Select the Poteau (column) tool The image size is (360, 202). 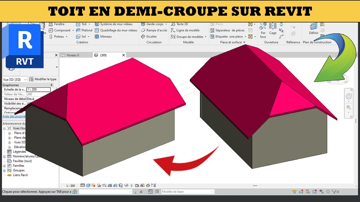[x=58, y=36]
